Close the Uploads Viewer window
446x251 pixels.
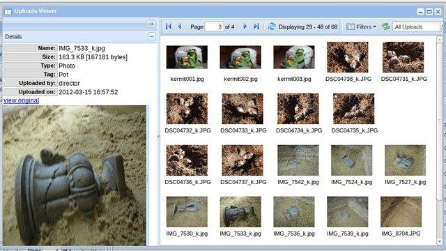coord(438,11)
